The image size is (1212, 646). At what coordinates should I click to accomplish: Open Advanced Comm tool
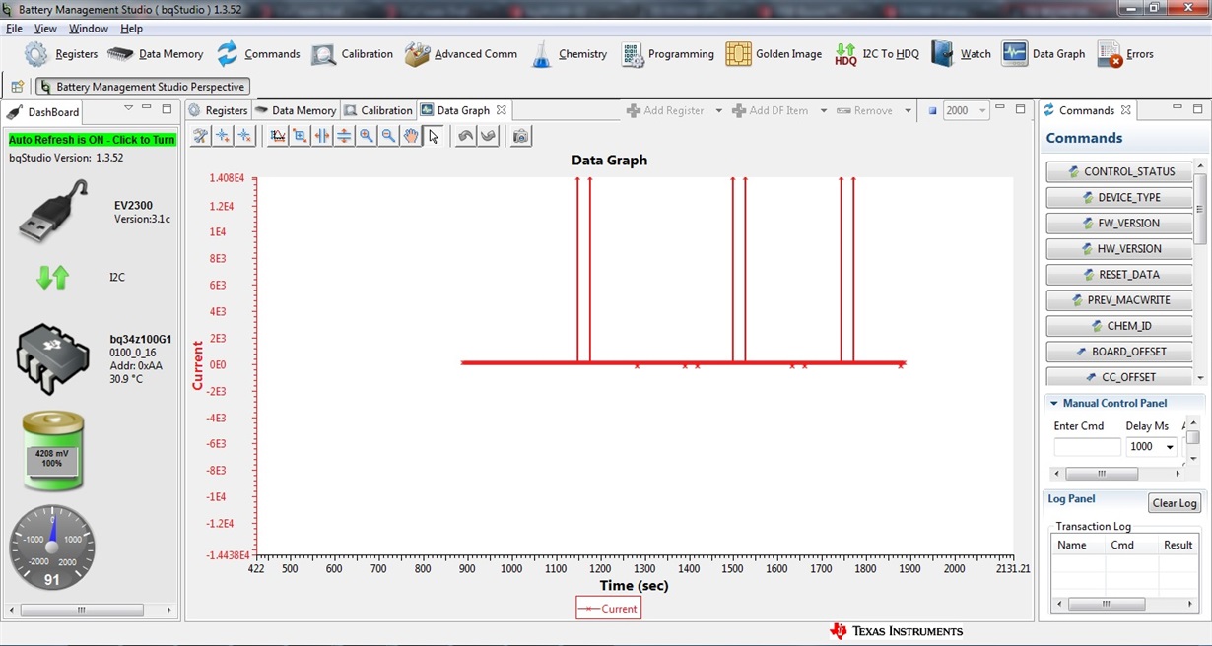[461, 54]
